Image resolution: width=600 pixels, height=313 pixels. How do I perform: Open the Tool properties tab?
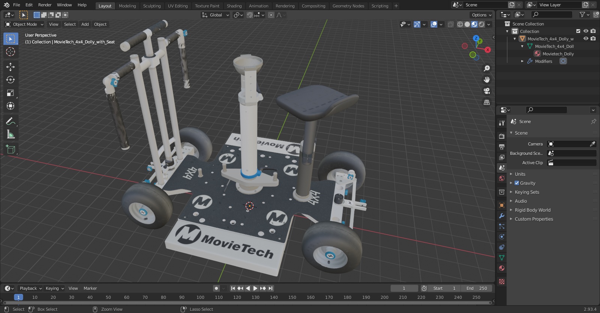(x=502, y=123)
